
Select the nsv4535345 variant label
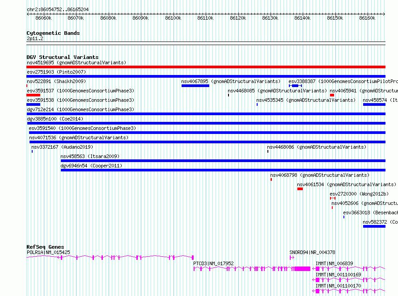pos(306,100)
